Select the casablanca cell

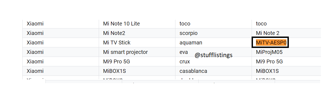[x=214, y=71]
